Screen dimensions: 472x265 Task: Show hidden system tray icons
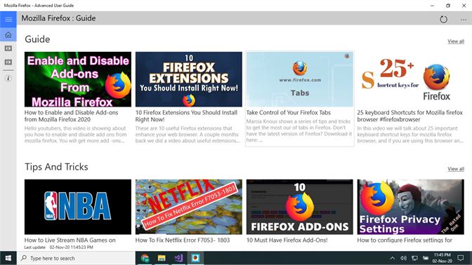(392, 258)
